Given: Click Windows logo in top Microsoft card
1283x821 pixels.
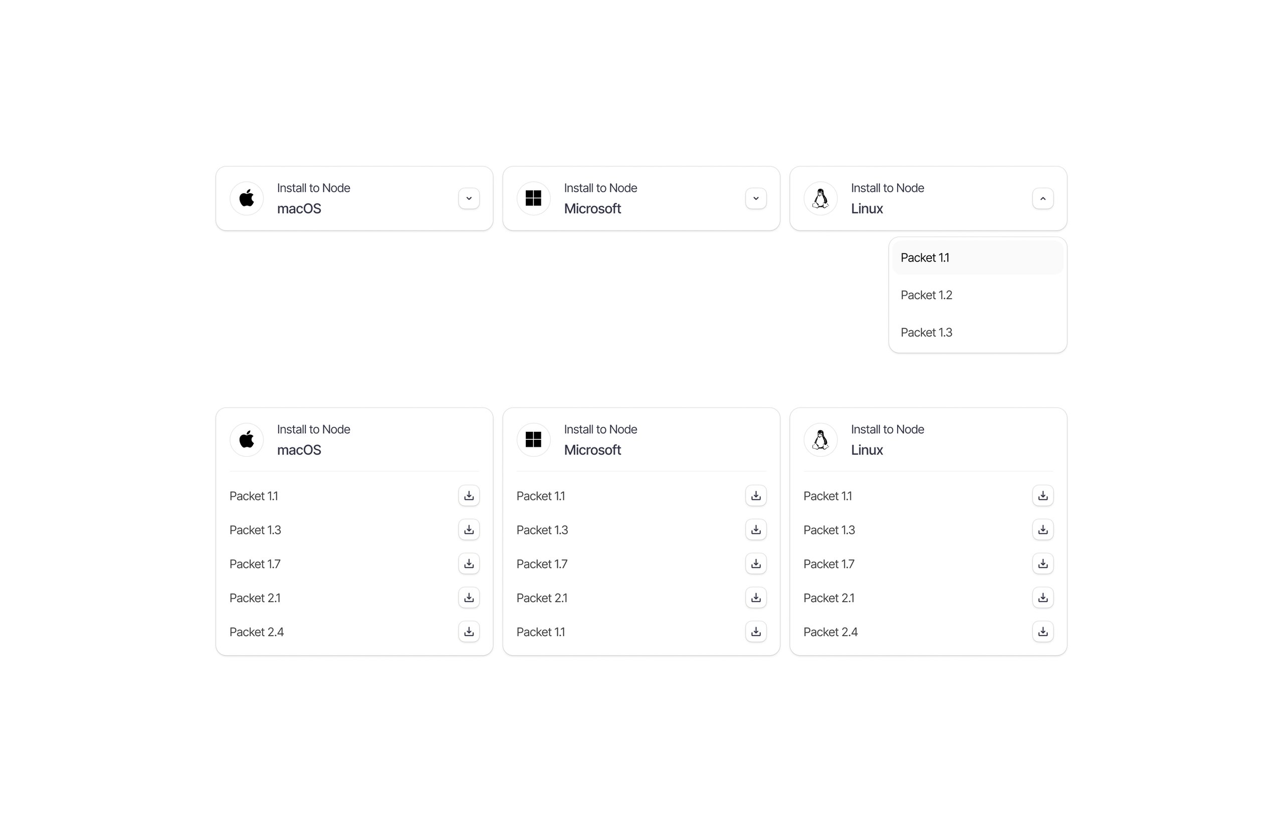Looking at the screenshot, I should [x=533, y=198].
